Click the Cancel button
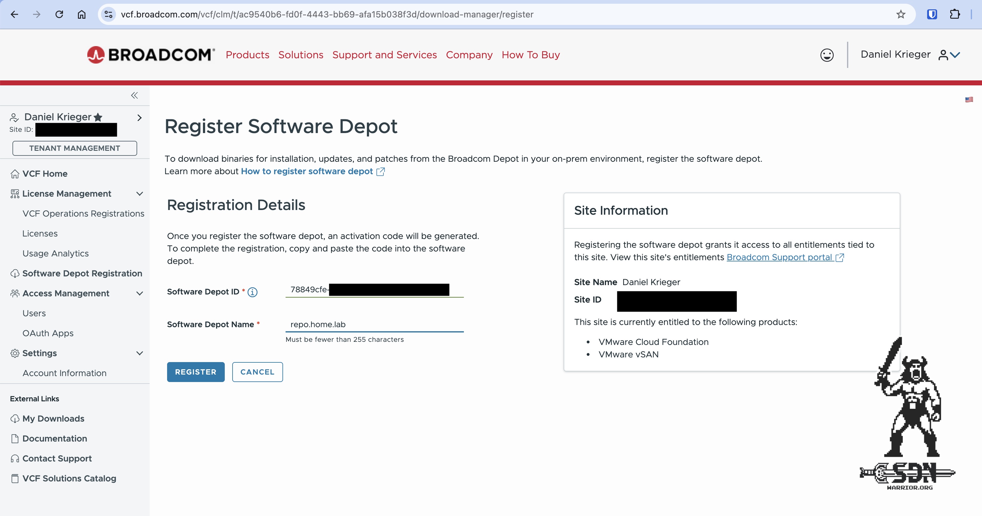Screen dimensions: 982x516 pyautogui.click(x=257, y=372)
